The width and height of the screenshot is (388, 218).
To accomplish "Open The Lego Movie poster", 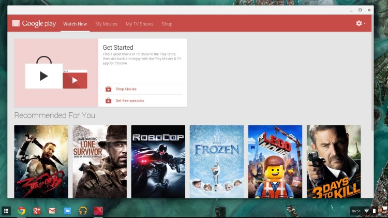I will click(275, 162).
